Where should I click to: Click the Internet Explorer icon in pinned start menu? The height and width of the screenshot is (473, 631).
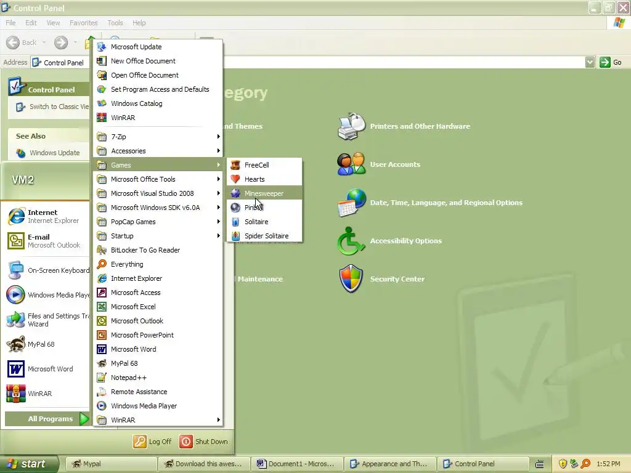pos(16,216)
